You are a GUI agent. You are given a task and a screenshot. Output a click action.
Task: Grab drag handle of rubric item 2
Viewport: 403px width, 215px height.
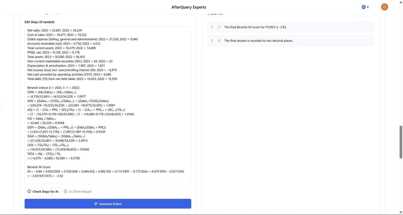pyautogui.click(x=212, y=41)
